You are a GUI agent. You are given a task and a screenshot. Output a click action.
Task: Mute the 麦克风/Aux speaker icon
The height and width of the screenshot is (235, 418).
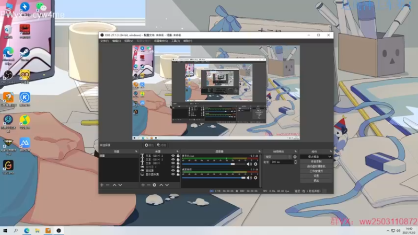[x=249, y=164]
